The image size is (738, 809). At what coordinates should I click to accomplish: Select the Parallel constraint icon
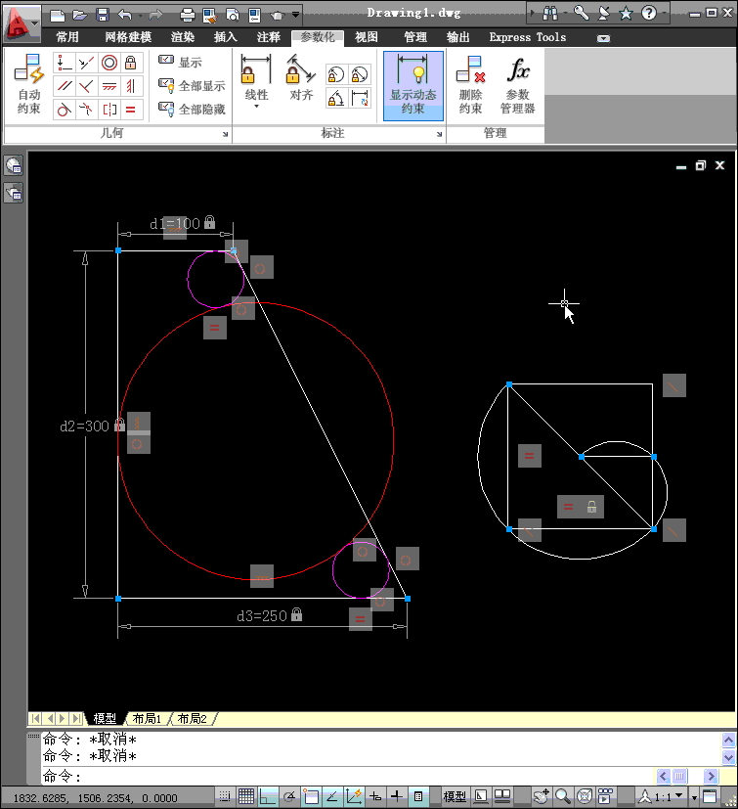click(65, 86)
